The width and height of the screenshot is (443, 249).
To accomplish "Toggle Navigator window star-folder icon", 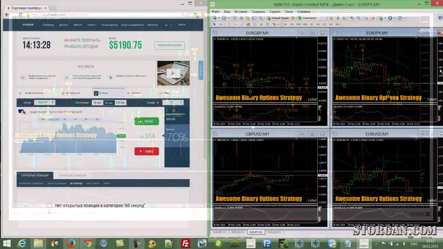I will click(x=247, y=18).
